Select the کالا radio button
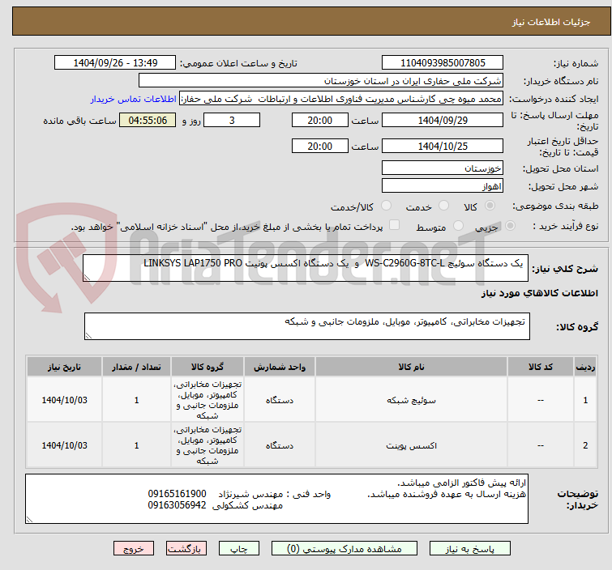Screen dimensions: 612x570 (490, 206)
